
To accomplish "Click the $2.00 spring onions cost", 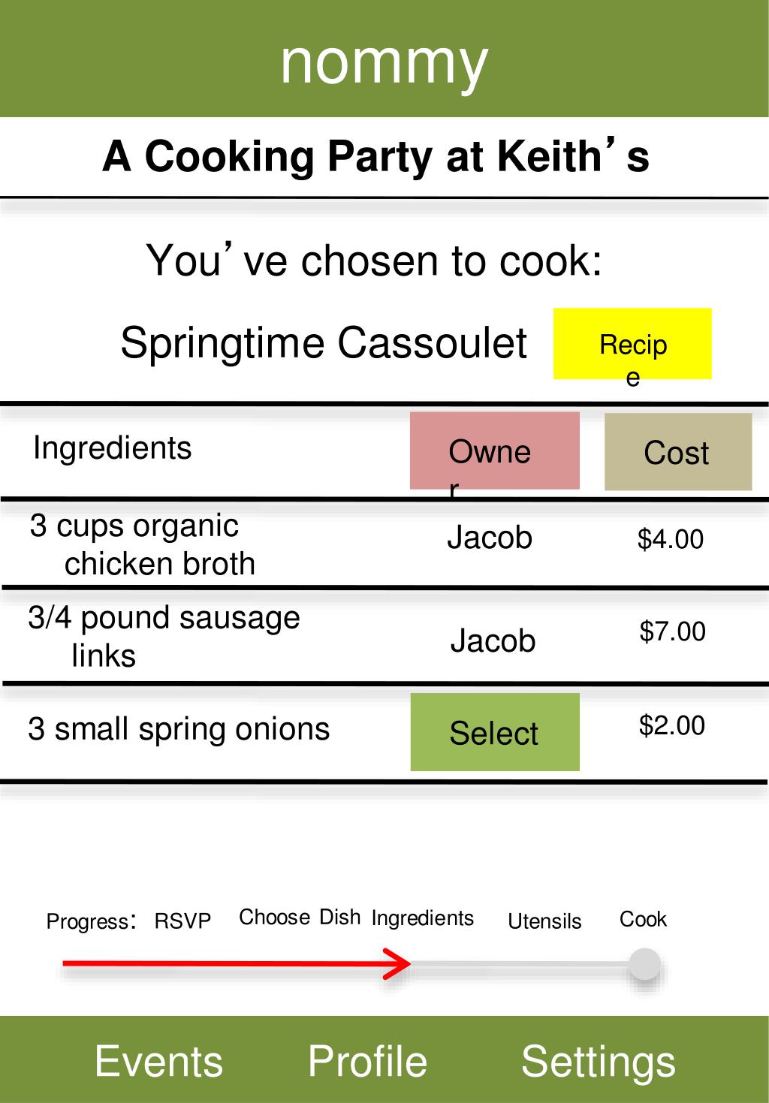I will [x=672, y=725].
